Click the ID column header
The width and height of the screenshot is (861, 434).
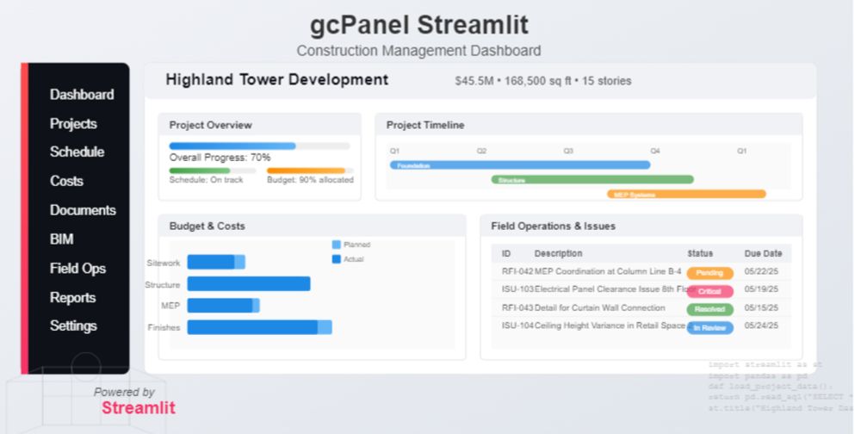pos(505,253)
